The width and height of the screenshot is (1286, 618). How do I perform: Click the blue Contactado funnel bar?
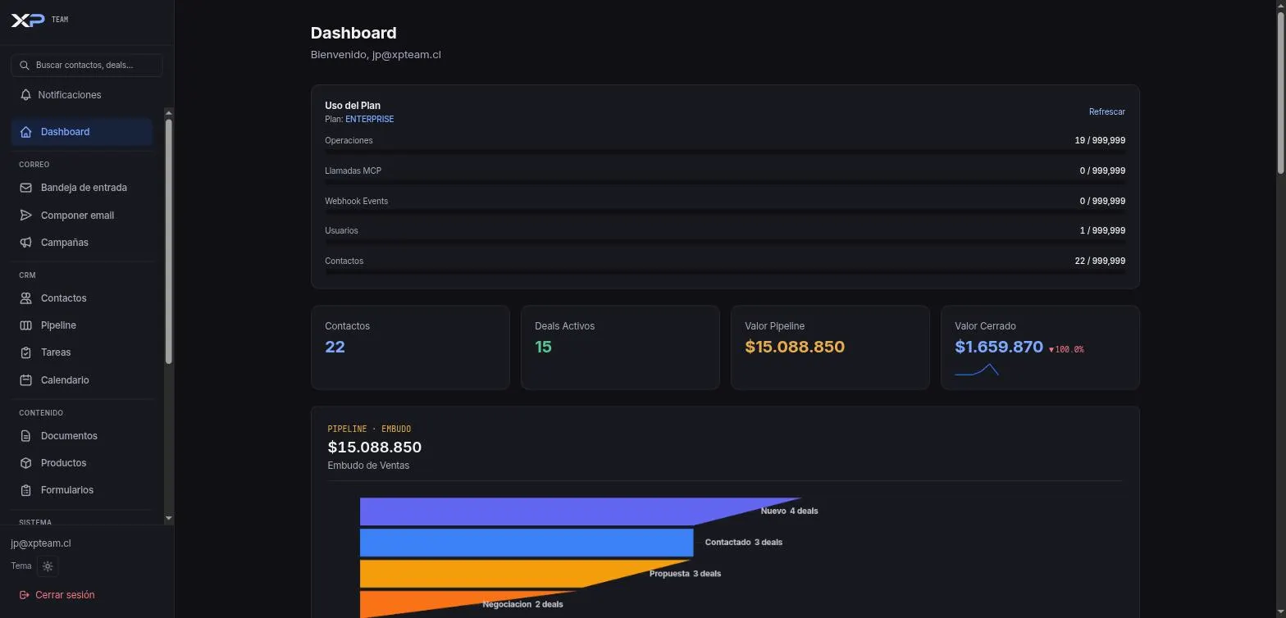pyautogui.click(x=527, y=543)
